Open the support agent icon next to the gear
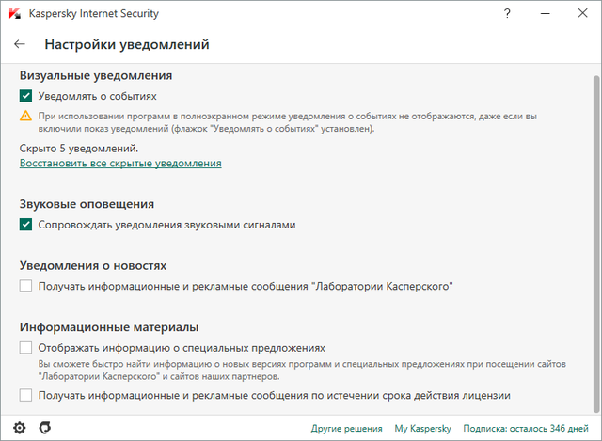This screenshot has height=441, width=602. pos(45,428)
